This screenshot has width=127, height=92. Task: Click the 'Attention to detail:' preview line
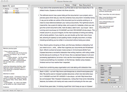pos(9,74)
